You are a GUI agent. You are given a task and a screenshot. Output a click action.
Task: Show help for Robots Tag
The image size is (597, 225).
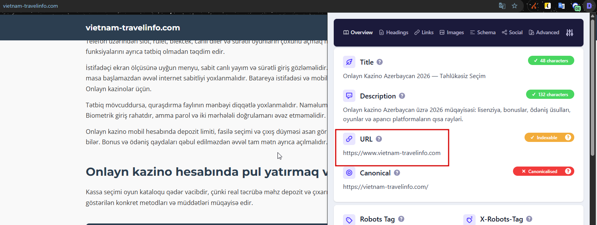tap(401, 219)
